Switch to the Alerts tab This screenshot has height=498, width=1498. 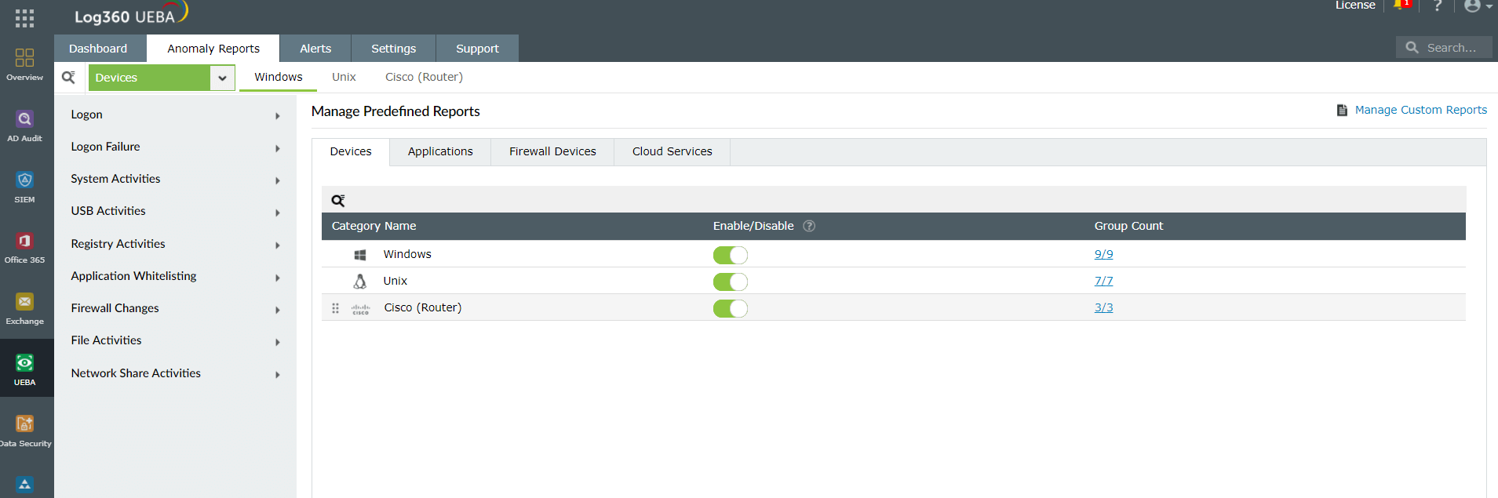click(x=315, y=49)
